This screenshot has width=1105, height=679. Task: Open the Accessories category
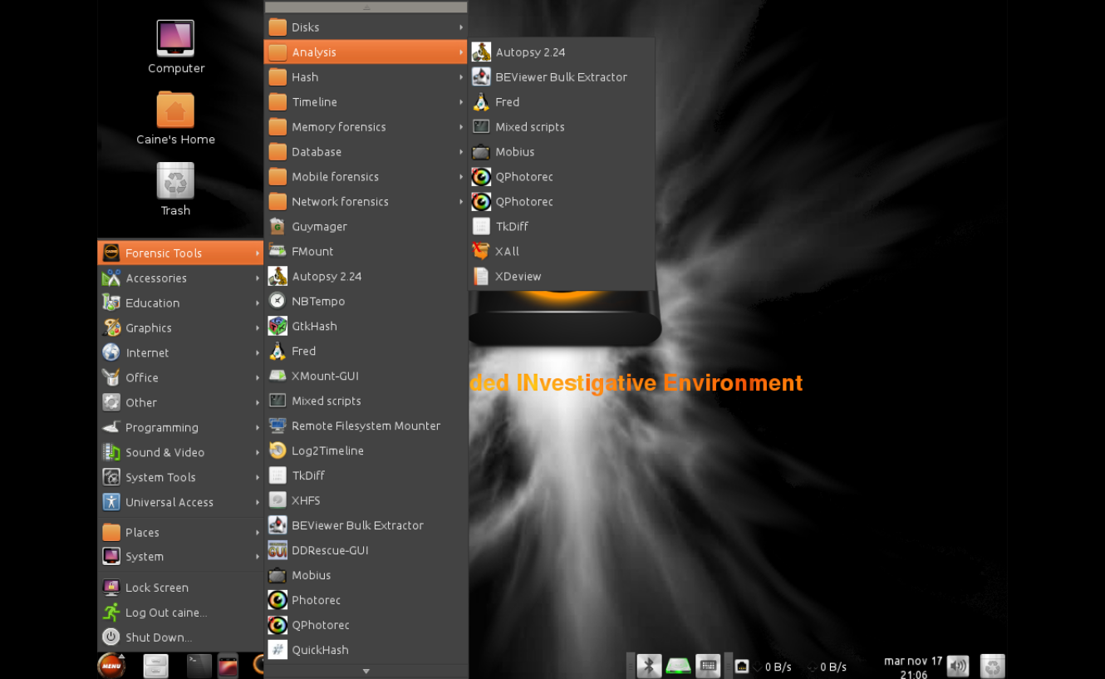[x=180, y=278]
